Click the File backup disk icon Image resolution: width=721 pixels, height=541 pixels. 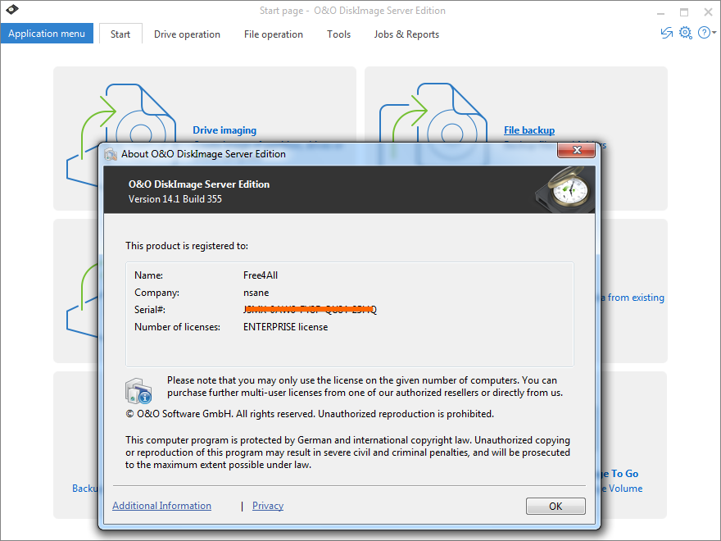pos(433,123)
